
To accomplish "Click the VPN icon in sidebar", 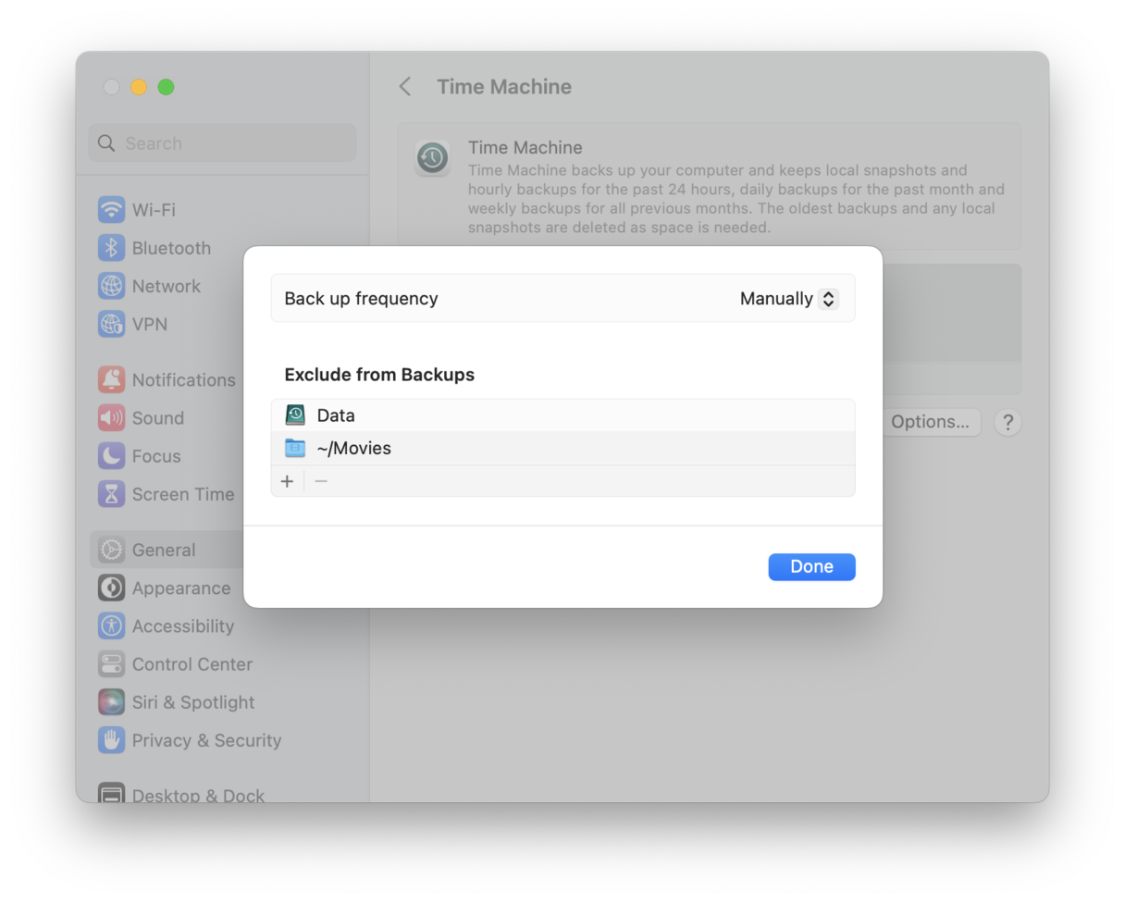I will 111,324.
